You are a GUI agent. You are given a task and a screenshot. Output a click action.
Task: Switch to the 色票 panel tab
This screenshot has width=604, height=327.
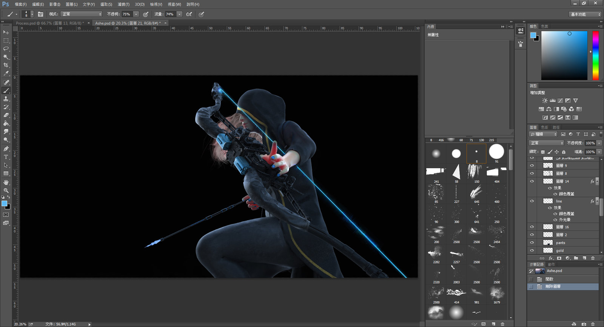(x=544, y=26)
